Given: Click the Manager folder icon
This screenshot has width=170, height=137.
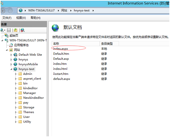Looking at the screenshot, I should point(20,93).
